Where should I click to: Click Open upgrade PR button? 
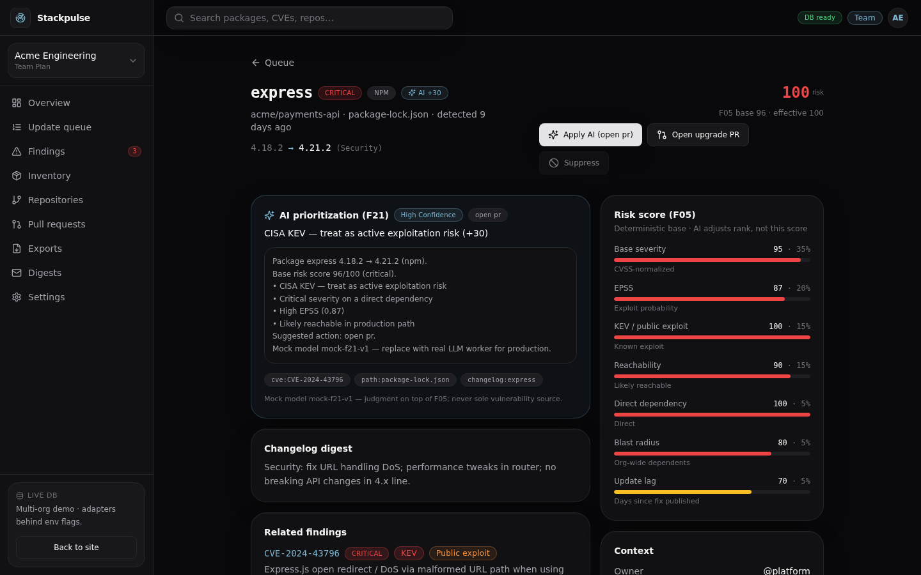click(x=698, y=135)
